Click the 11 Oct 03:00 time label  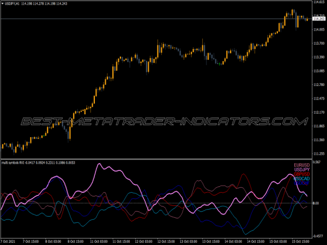click(103, 241)
